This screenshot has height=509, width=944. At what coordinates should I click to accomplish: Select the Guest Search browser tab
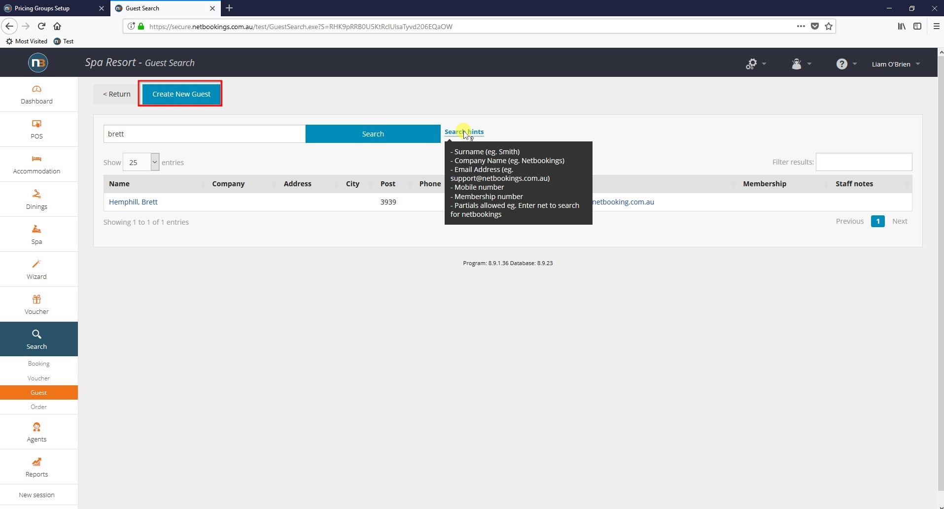(165, 8)
